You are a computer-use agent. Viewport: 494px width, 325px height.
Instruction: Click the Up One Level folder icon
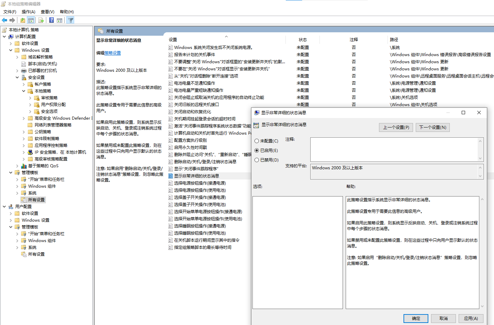(x=22, y=20)
